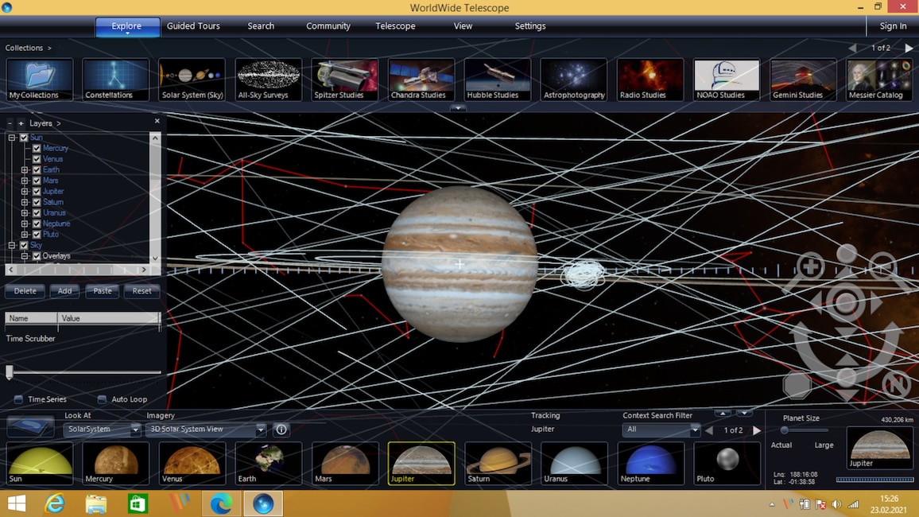Switch to the Guided Tours tab
The image size is (919, 517).
(x=193, y=25)
